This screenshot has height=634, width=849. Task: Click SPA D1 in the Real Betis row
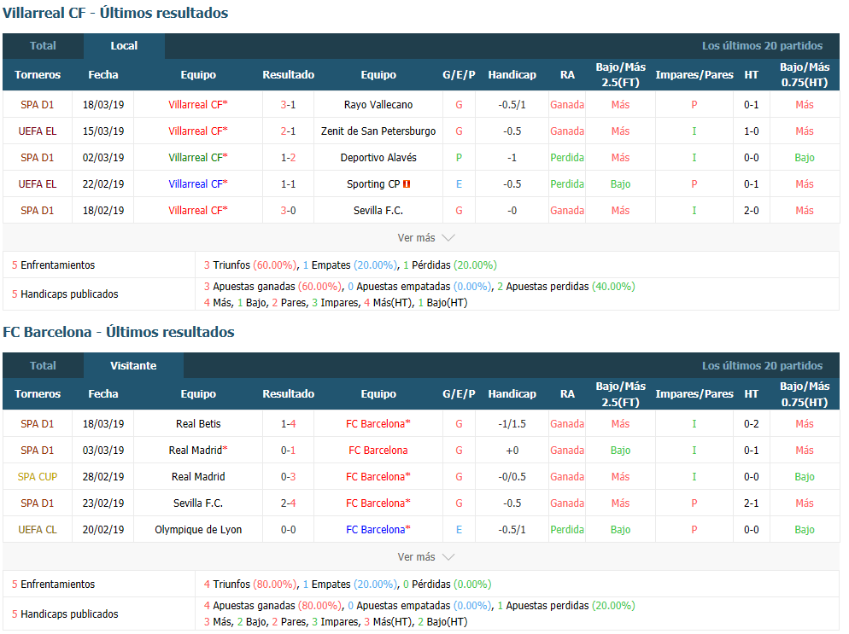(x=38, y=423)
